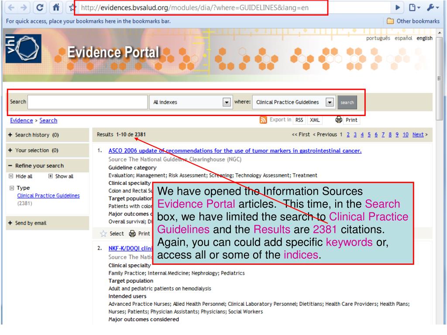Go to results page 8
This screenshot has width=447, height=335.
[x=390, y=134]
